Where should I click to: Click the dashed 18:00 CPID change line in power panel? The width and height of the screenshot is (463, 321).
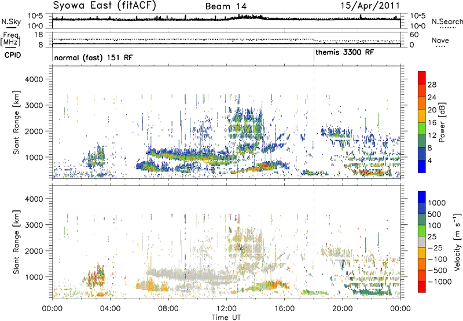click(314, 122)
